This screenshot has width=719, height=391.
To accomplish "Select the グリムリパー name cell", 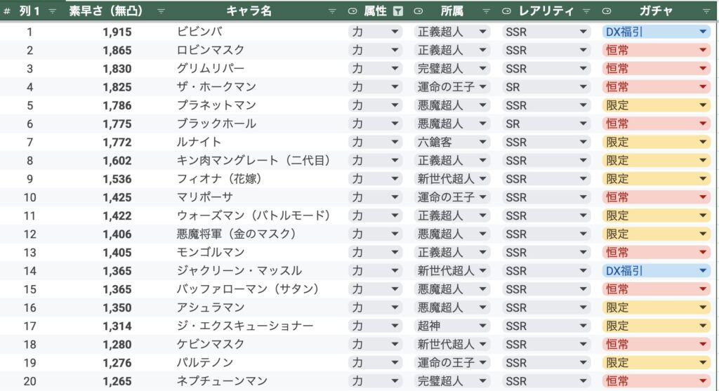I will (x=211, y=68).
